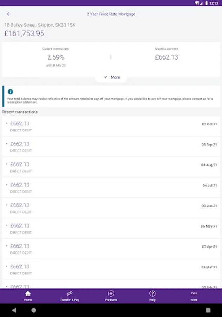Image resolution: width=222 pixels, height=317 pixels.
Task: Expand the 05 Oct 21 transaction
Action: [111, 126]
